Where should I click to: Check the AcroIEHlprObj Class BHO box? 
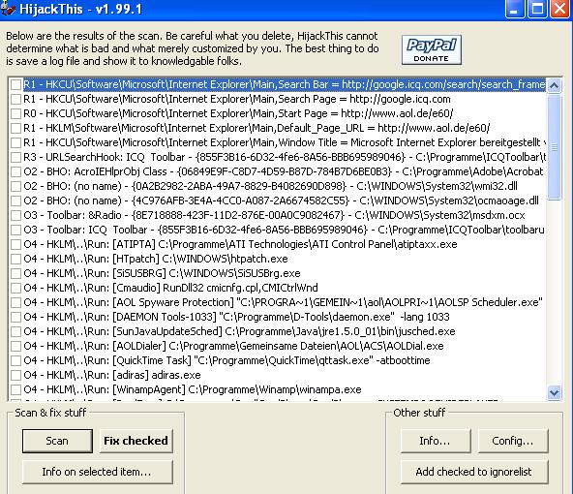point(15,171)
